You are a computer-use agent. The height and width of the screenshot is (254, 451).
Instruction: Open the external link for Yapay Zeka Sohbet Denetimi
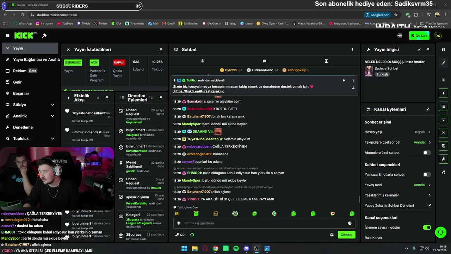pos(429,206)
